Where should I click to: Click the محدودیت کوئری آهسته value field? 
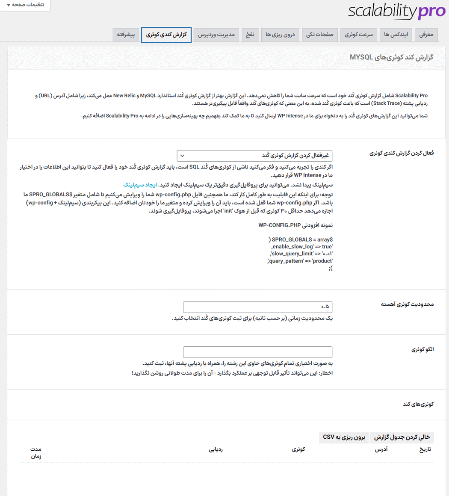(x=257, y=307)
